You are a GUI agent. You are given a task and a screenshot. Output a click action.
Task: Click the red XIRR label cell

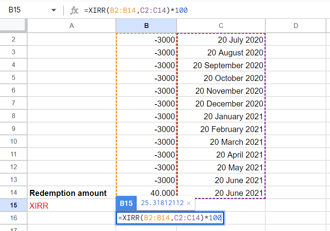point(72,206)
